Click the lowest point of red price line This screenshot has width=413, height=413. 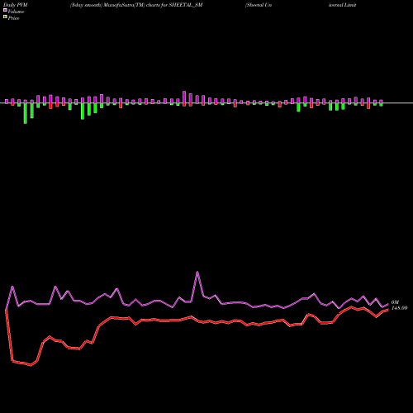click(x=31, y=365)
